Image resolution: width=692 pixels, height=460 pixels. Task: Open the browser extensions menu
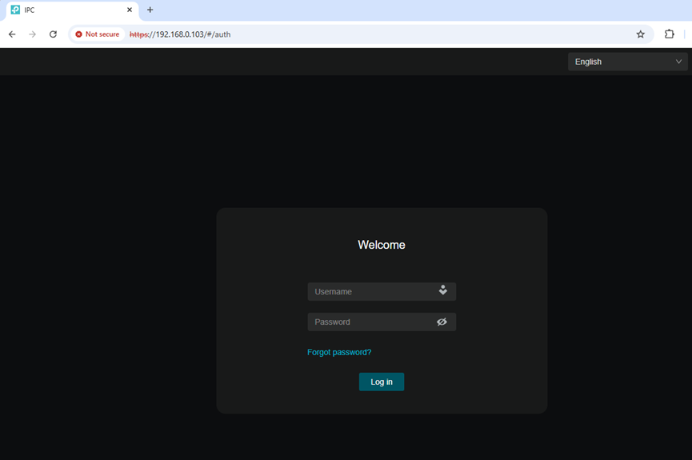click(x=669, y=34)
